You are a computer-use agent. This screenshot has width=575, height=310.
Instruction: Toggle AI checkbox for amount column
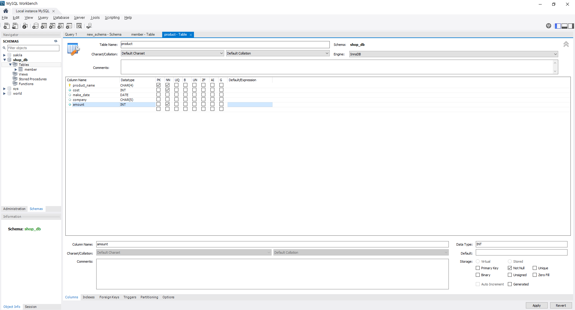coord(212,104)
